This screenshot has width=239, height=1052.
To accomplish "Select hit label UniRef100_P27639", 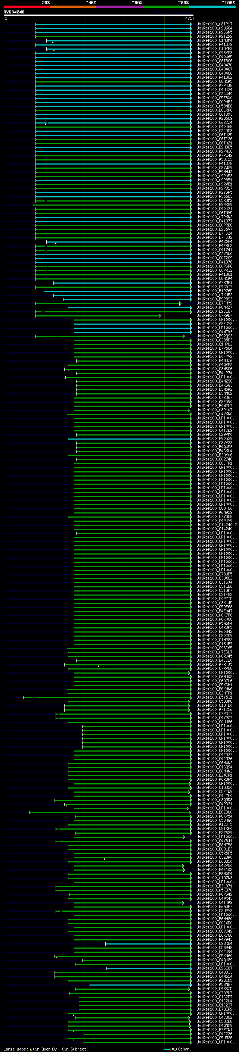I will click(x=214, y=833).
